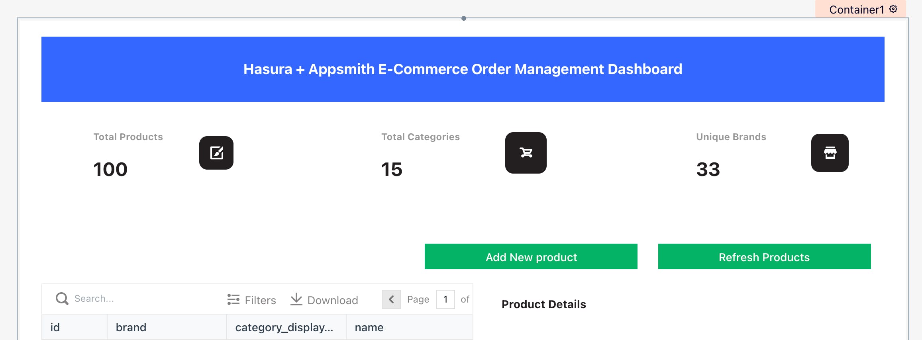Open the table Filters option
This screenshot has width=922, height=340.
point(260,300)
